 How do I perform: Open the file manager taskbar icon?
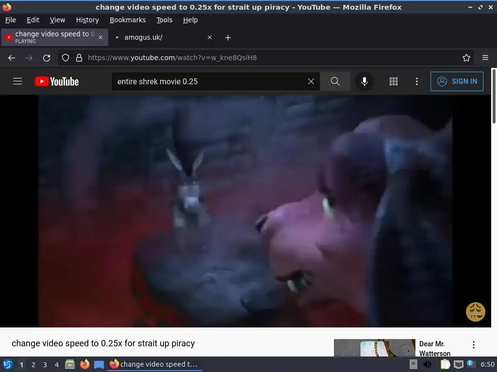click(70, 364)
